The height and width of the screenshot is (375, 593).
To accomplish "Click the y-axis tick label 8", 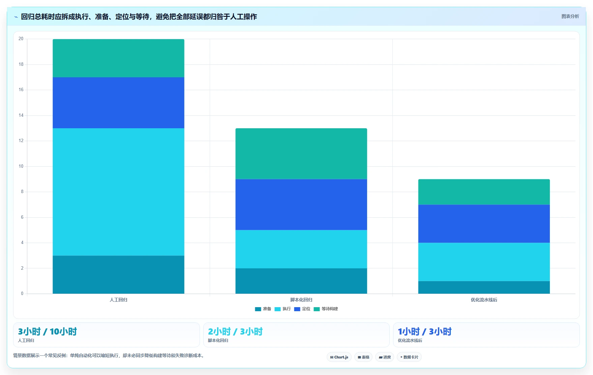I will click(x=22, y=192).
